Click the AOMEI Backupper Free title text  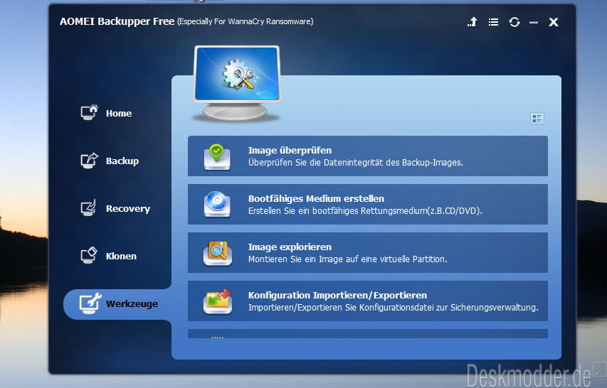click(117, 21)
